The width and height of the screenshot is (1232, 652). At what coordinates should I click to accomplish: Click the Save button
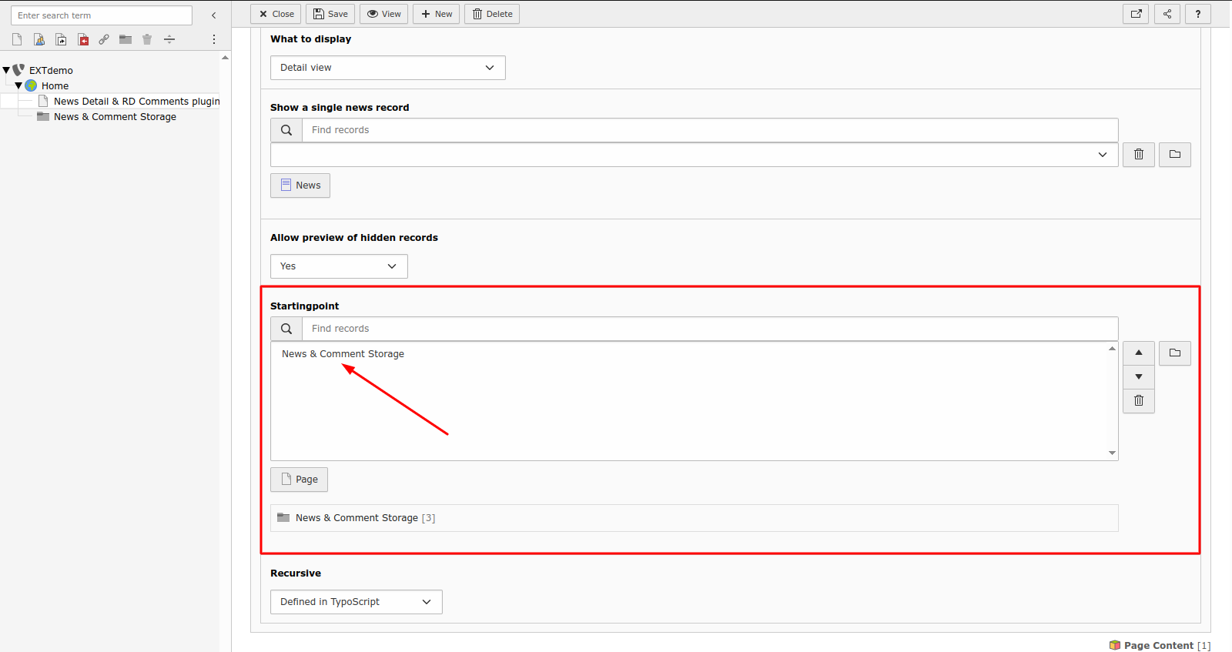point(330,14)
